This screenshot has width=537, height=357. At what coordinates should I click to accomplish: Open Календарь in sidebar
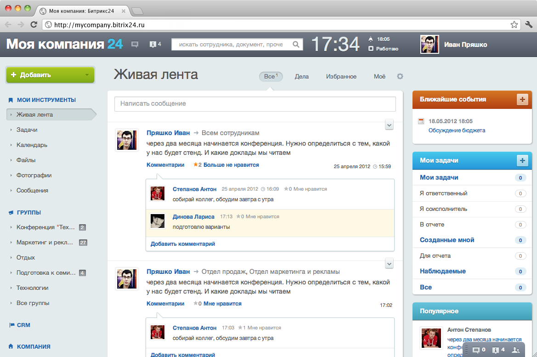coord(32,145)
